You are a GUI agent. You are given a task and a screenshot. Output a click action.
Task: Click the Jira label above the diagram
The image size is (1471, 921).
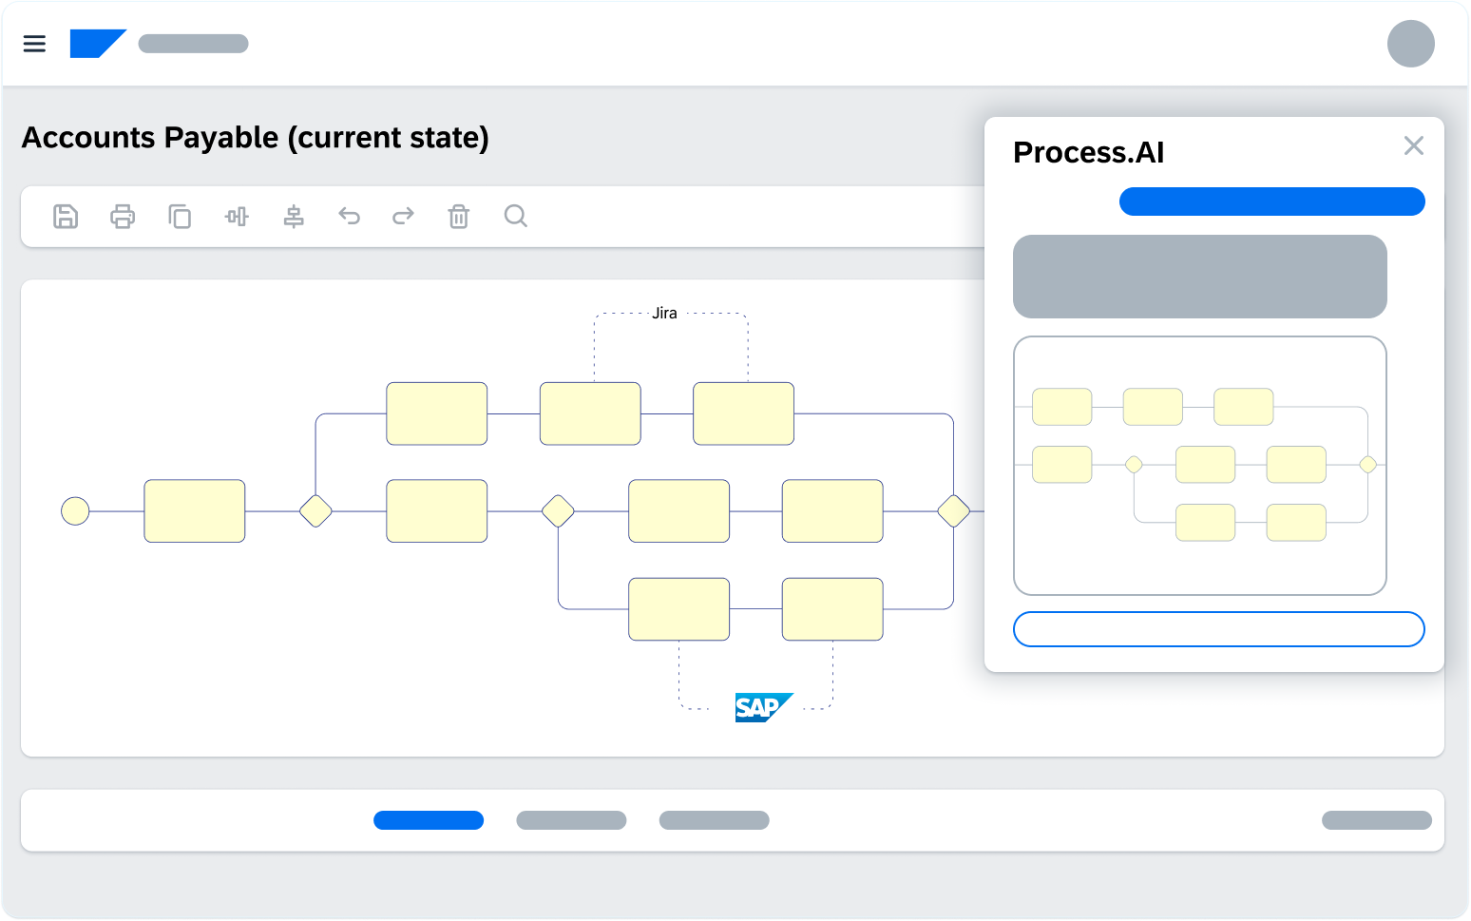point(664,314)
